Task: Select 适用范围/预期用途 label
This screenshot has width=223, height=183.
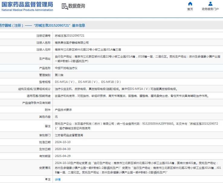Action: tap(39, 96)
